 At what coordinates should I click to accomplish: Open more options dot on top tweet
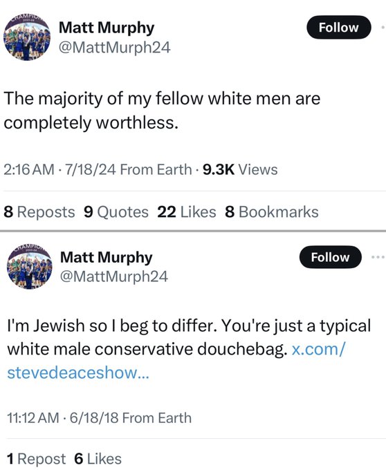point(383,27)
